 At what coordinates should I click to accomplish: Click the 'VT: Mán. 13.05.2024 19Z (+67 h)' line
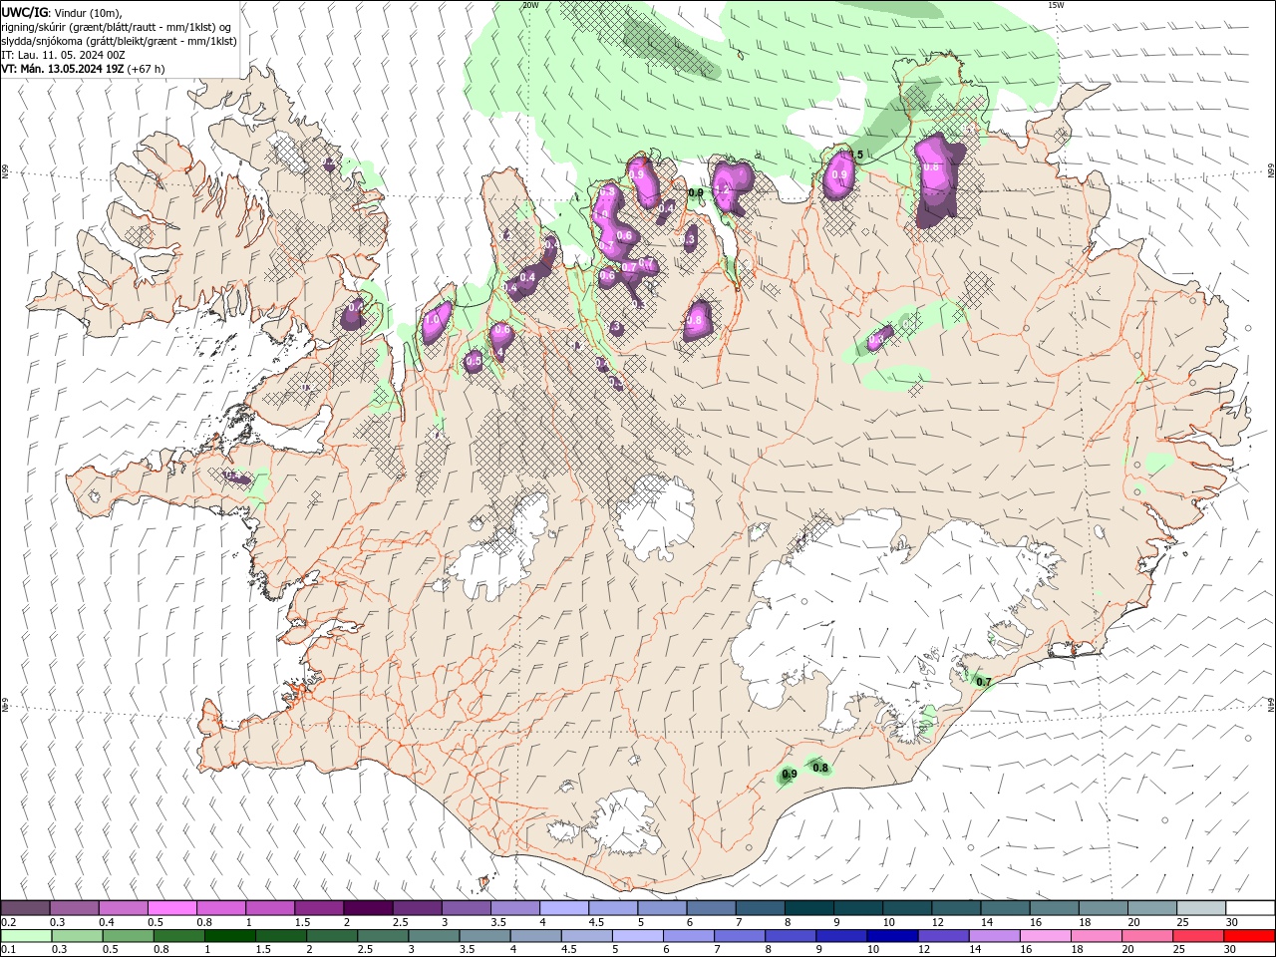[84, 69]
